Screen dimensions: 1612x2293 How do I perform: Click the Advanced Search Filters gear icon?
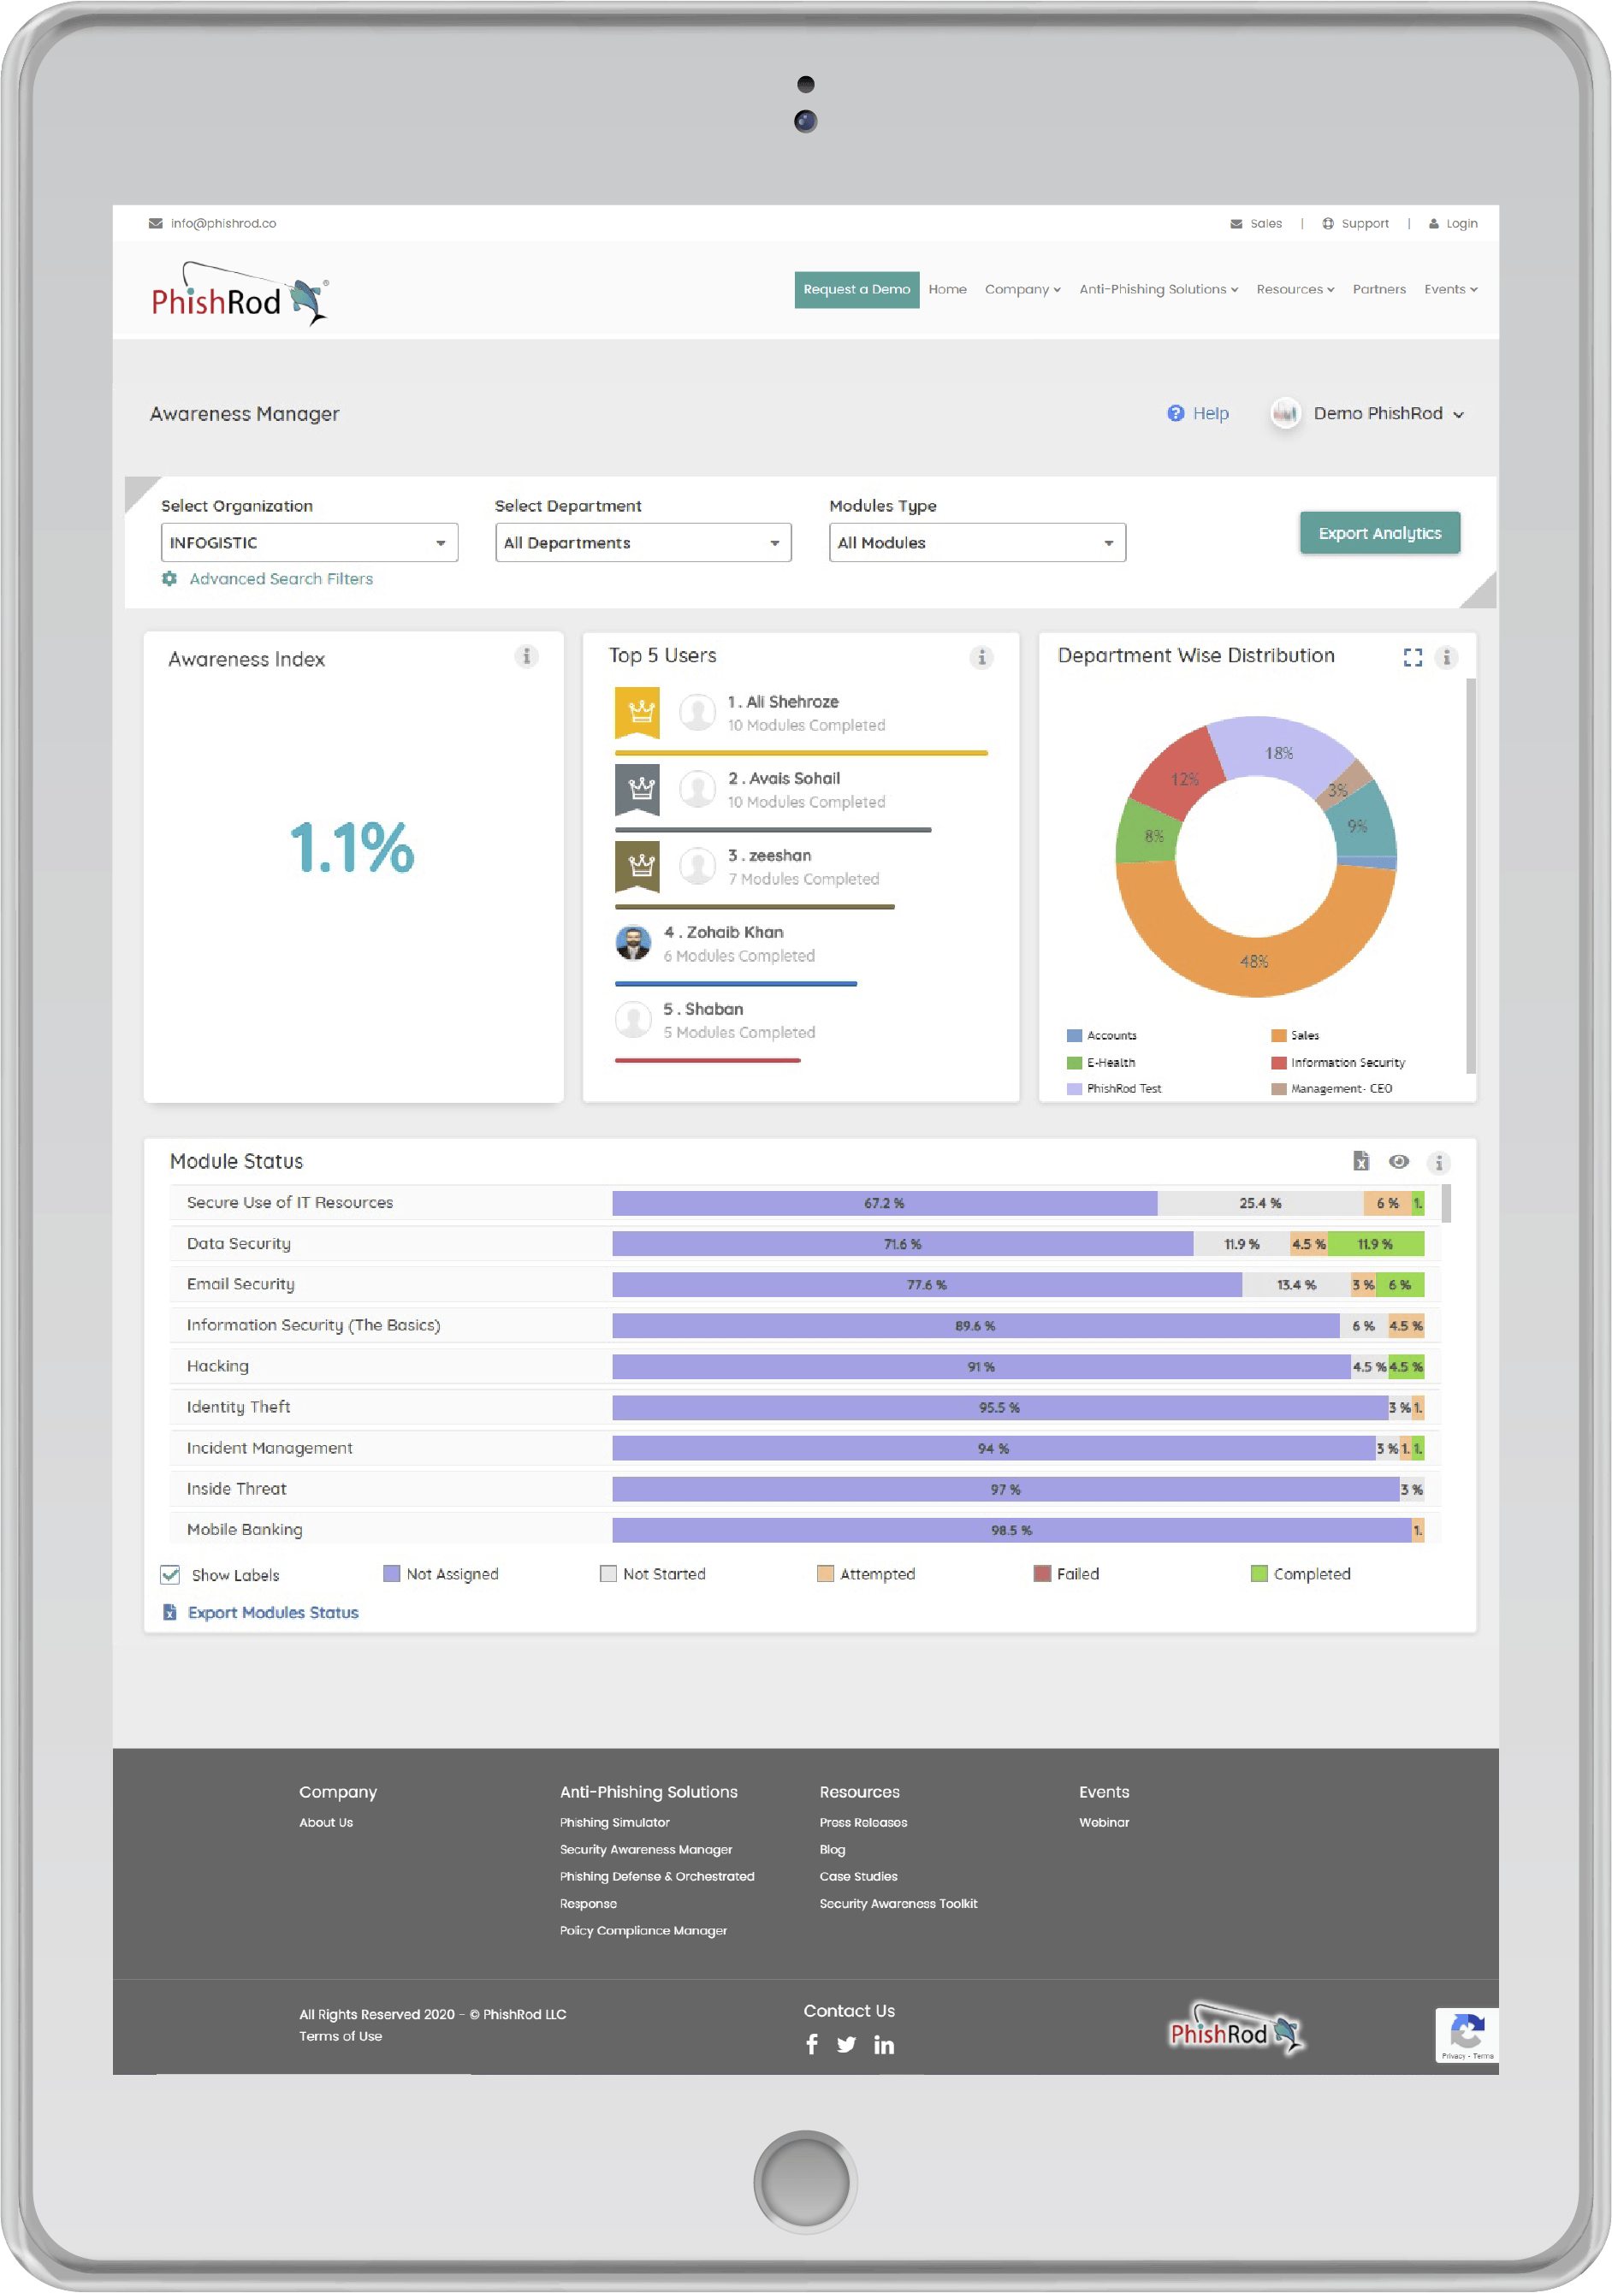click(x=169, y=579)
